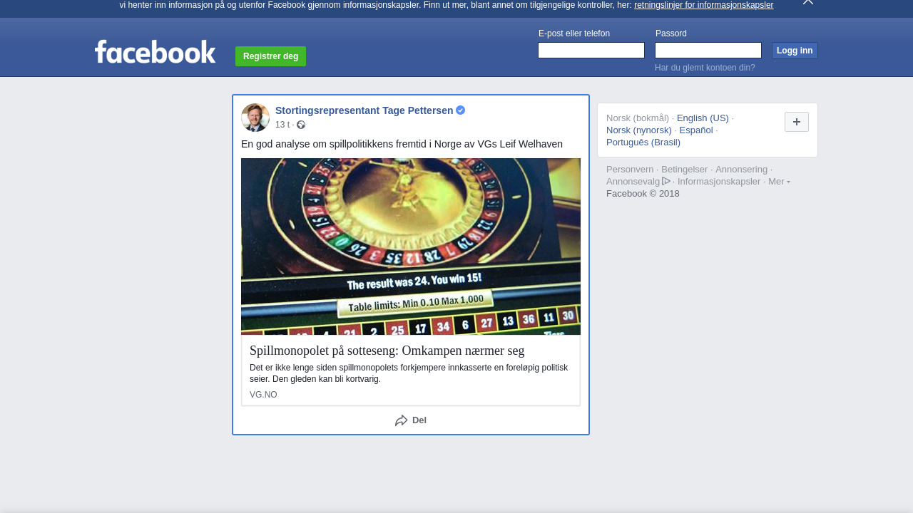The width and height of the screenshot is (913, 513).
Task: Focus the Passord input field
Action: tap(708, 51)
